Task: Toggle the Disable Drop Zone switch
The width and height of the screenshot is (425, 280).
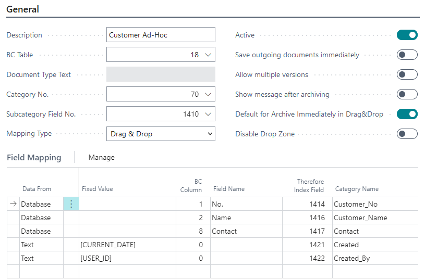Action: 407,134
